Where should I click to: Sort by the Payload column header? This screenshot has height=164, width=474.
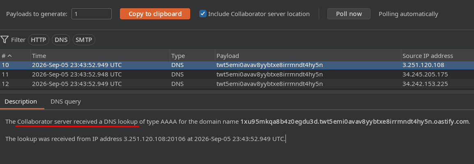[x=308, y=55]
